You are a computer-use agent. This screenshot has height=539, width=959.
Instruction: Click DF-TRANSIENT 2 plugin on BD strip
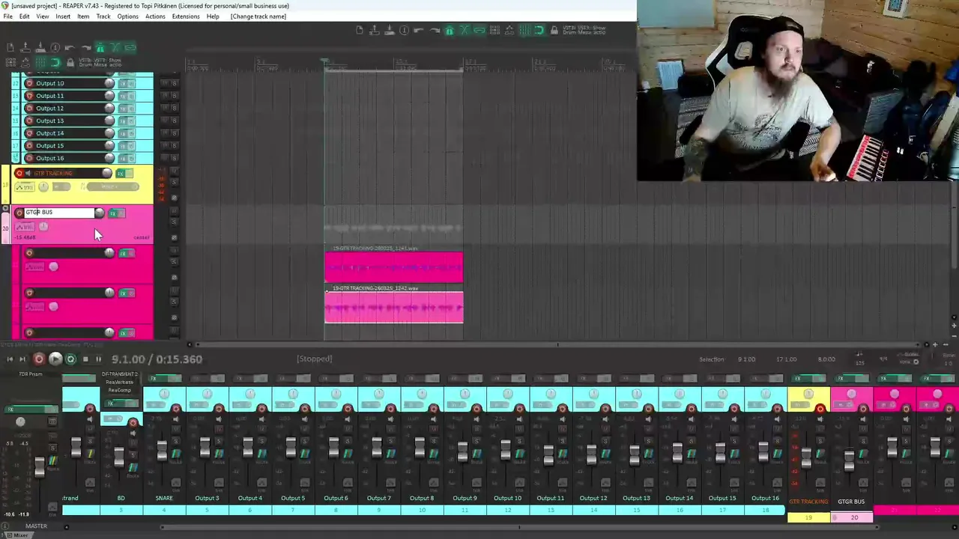click(119, 374)
